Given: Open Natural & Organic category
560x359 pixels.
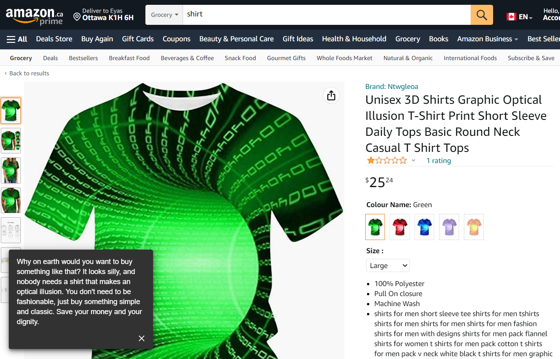Looking at the screenshot, I should pos(408,58).
